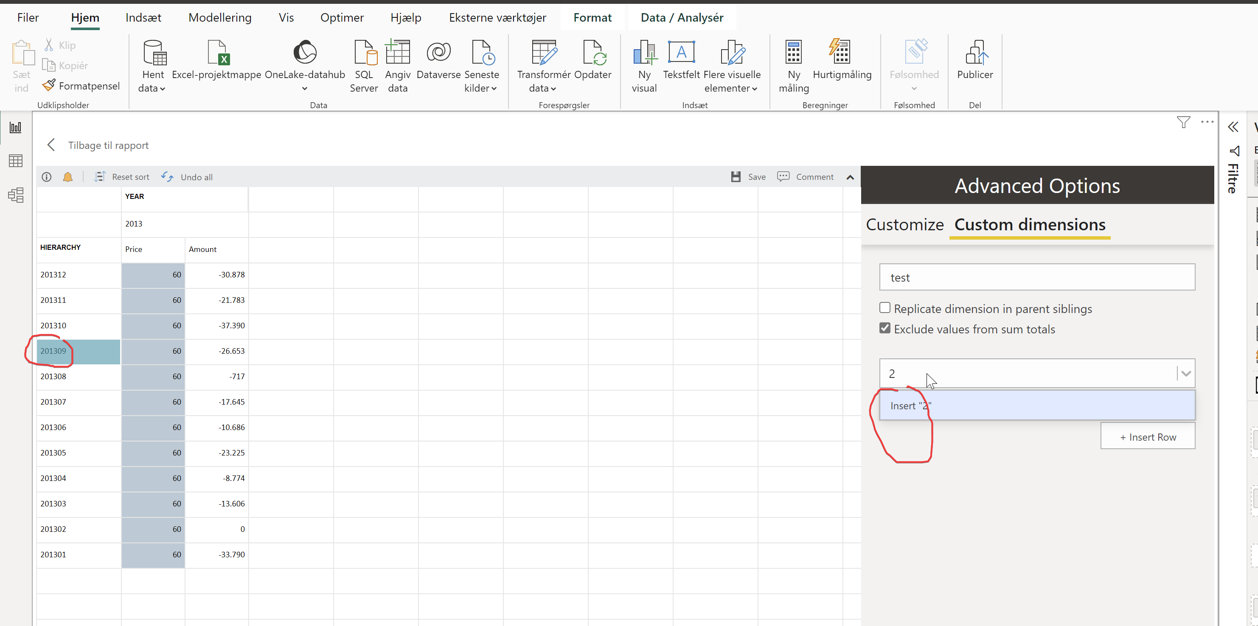Switch to the Vis ribbon tab
This screenshot has height=626, width=1258.
[286, 17]
